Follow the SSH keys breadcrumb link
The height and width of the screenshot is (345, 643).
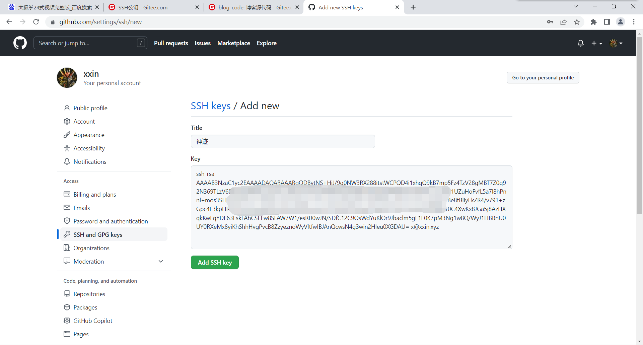[x=211, y=106]
